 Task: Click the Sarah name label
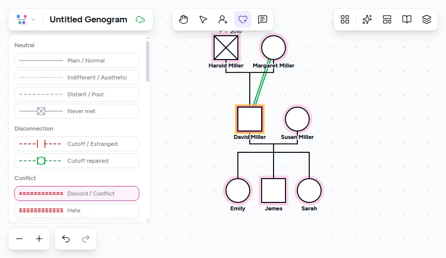309,208
